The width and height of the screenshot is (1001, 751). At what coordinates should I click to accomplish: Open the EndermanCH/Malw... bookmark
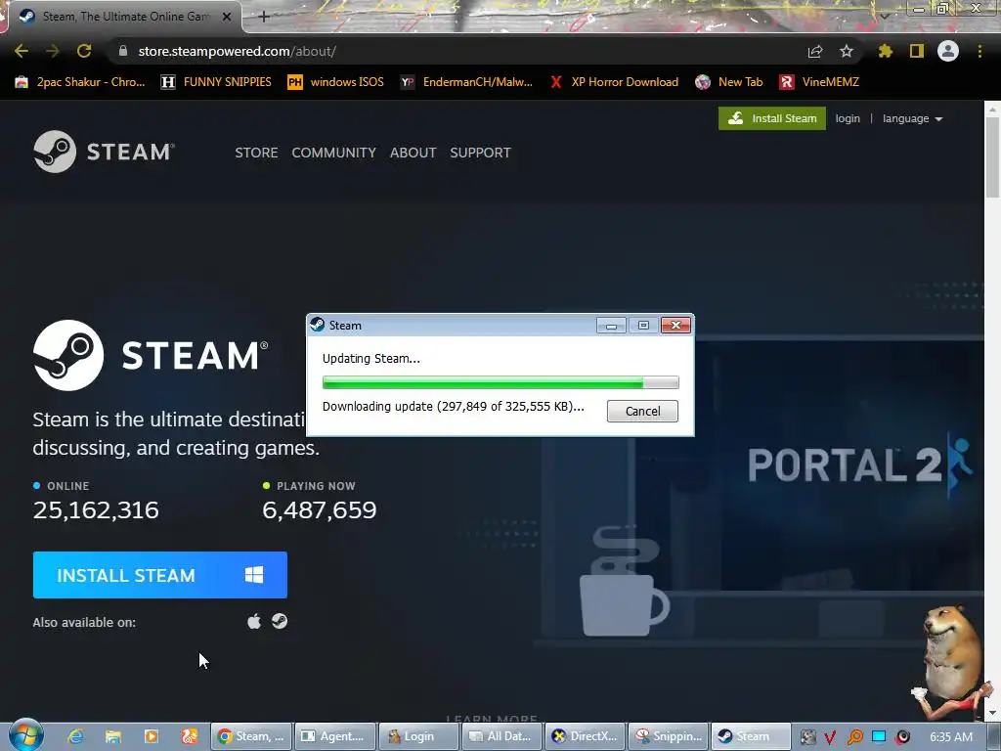(x=466, y=82)
